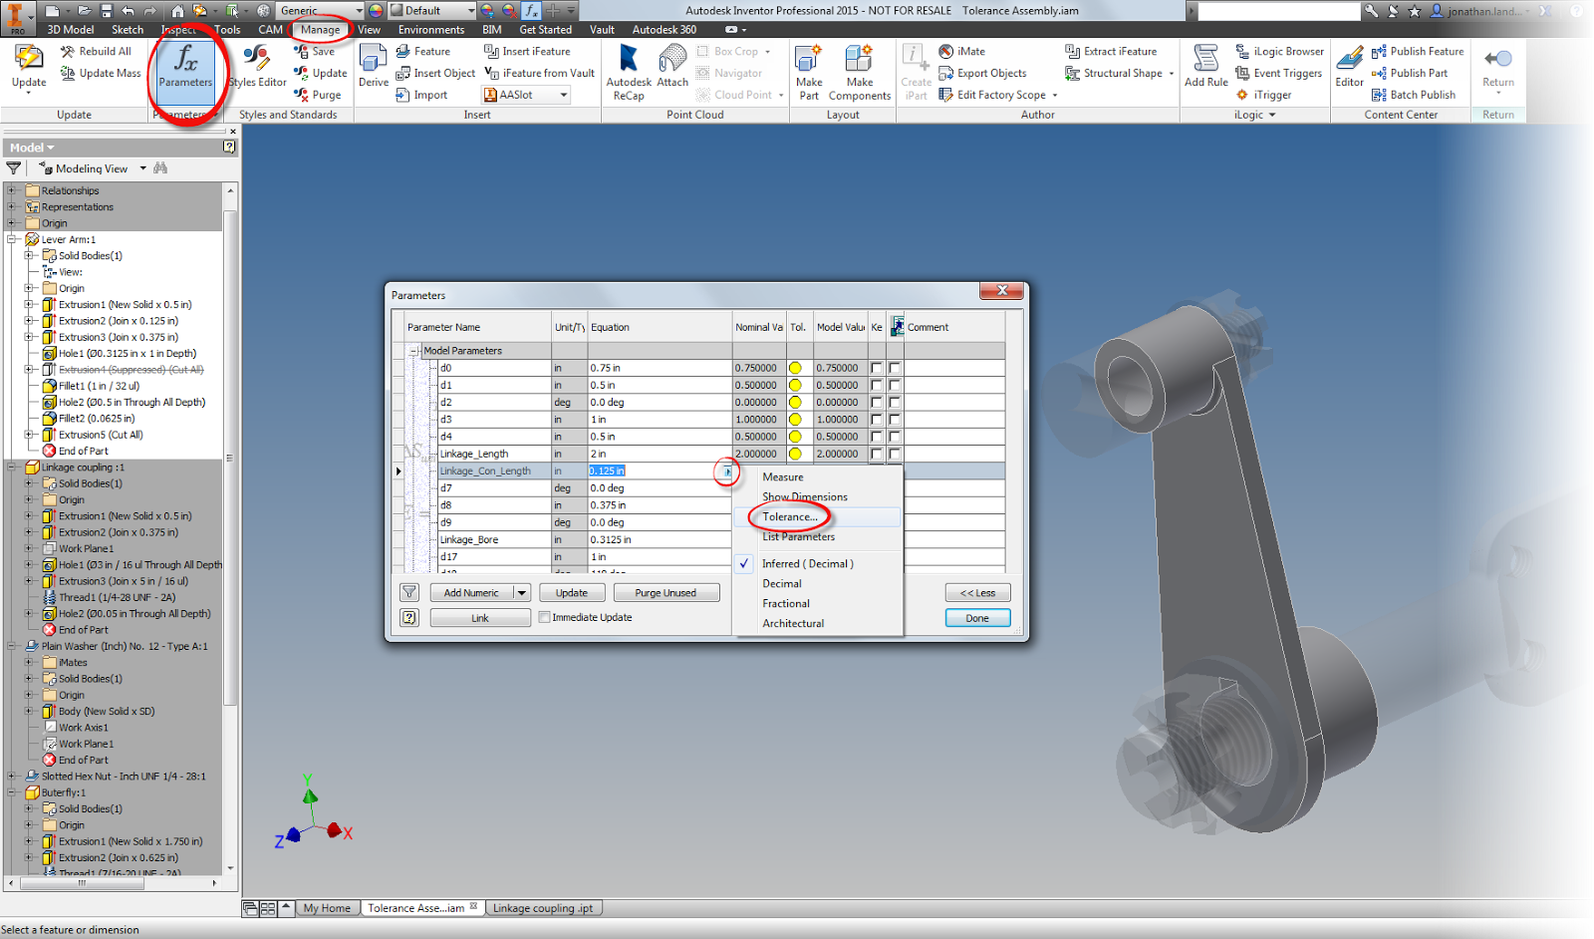The image size is (1594, 939).
Task: Check the export checkbox for Linkage_Length
Action: [895, 454]
